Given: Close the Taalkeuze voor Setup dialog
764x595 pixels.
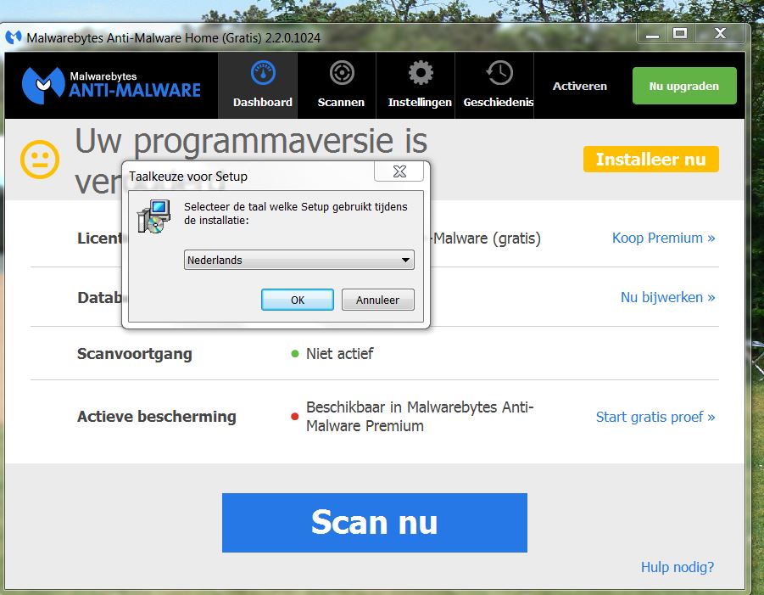Looking at the screenshot, I should pos(399,171).
